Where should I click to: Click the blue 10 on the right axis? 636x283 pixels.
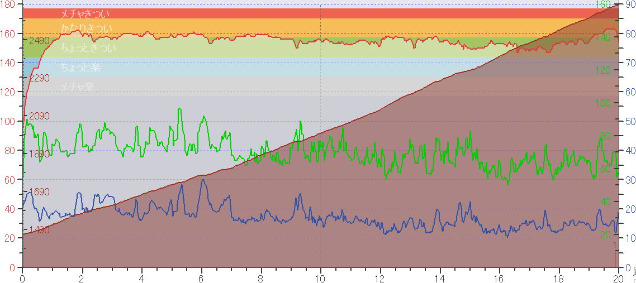630,238
